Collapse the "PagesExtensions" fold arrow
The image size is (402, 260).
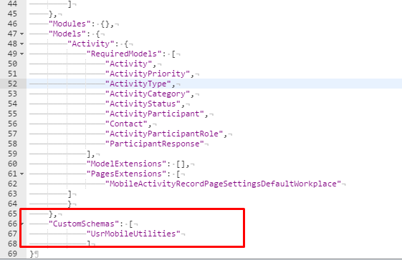pyautogui.click(x=21, y=174)
